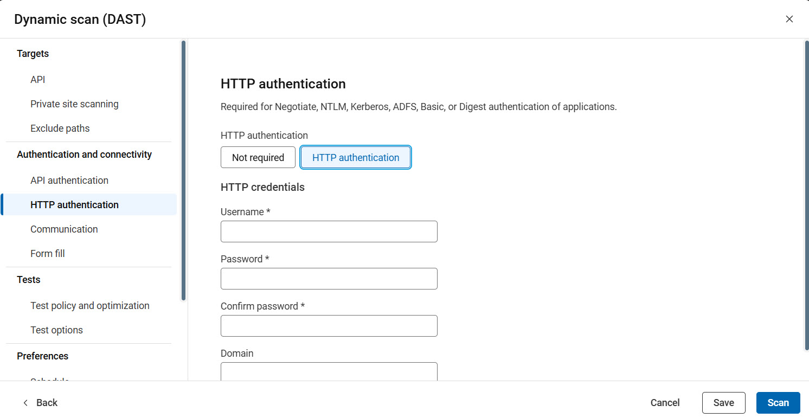Viewport: 809px width, 418px height.
Task: Select the HTTP authentication toggle button
Action: 355,157
